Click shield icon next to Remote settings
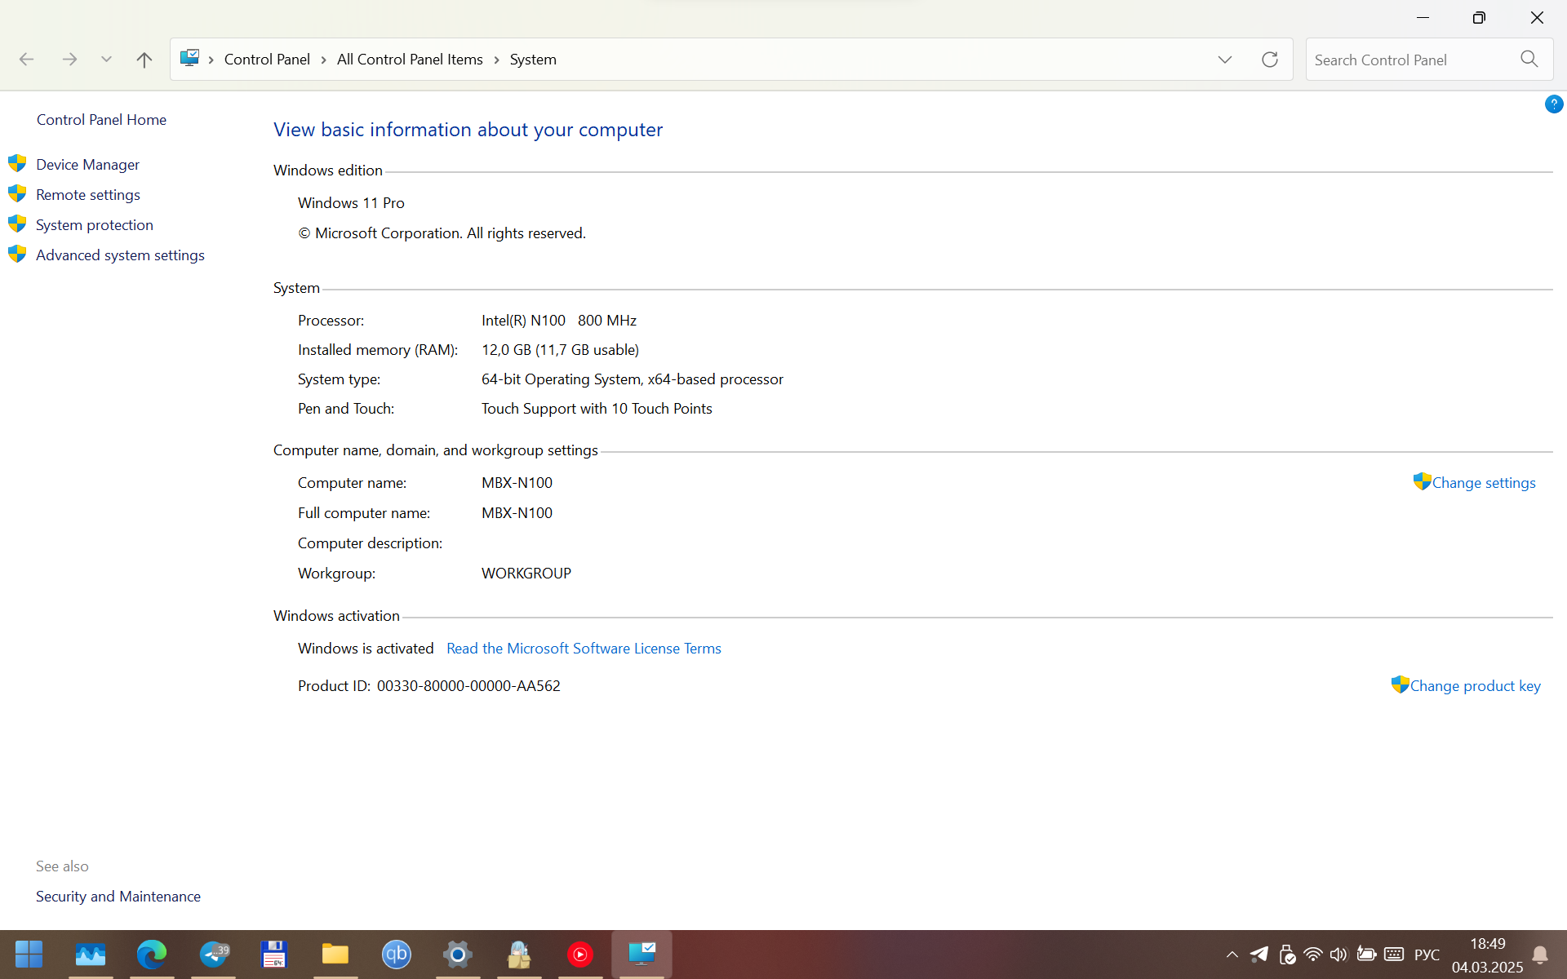The width and height of the screenshot is (1567, 979). coord(17,193)
